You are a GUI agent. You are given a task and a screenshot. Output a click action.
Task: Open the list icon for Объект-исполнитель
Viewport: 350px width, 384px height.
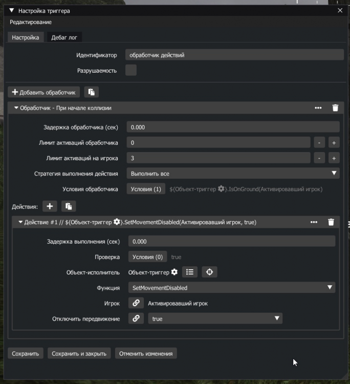point(190,272)
